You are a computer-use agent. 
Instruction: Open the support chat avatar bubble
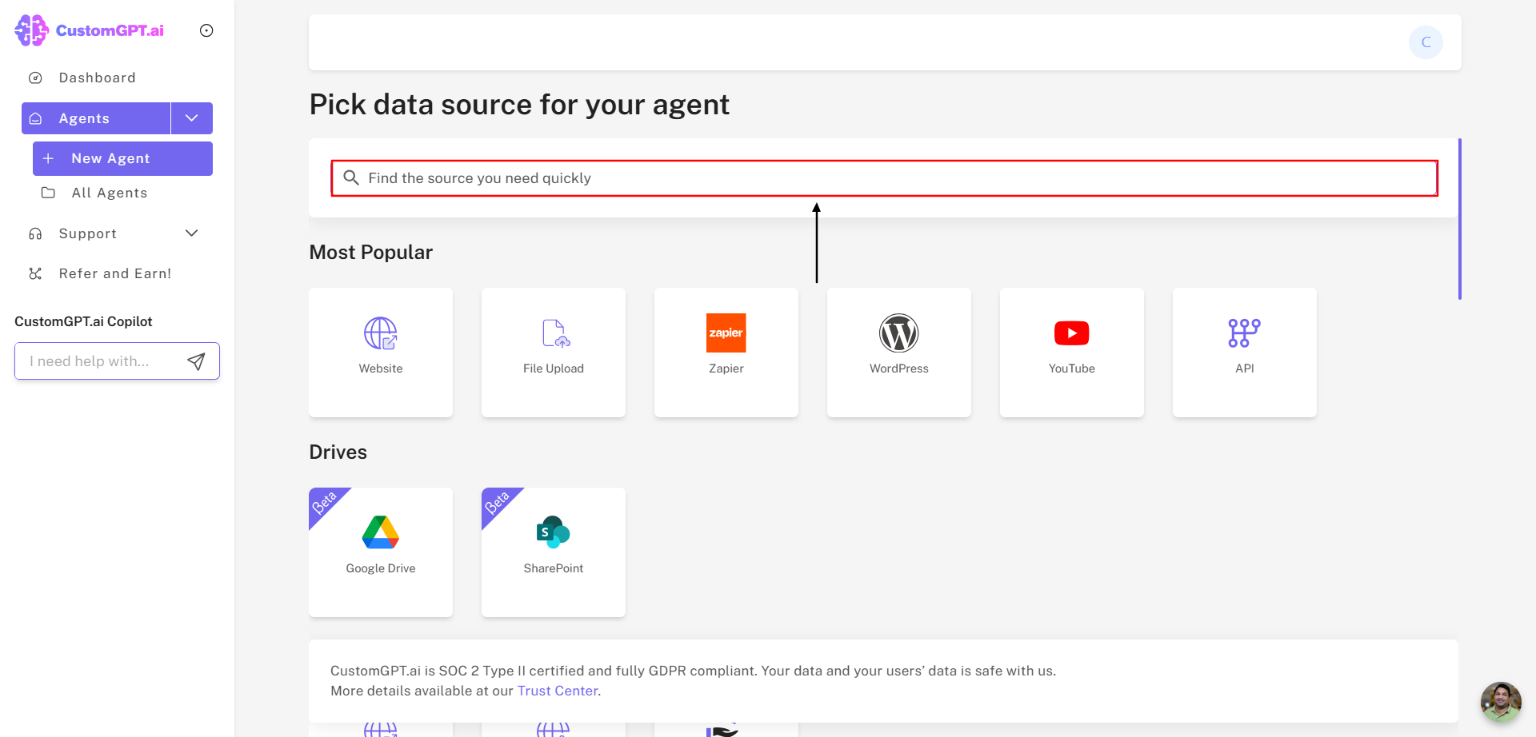[x=1501, y=702]
